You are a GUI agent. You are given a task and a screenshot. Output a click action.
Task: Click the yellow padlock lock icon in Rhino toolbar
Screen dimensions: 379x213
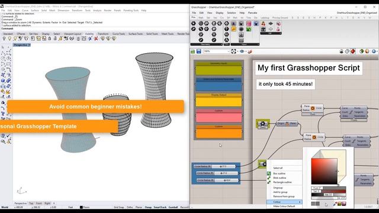point(60,38)
